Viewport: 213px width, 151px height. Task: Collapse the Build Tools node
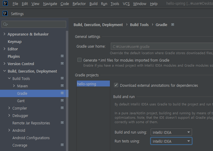point(9,78)
